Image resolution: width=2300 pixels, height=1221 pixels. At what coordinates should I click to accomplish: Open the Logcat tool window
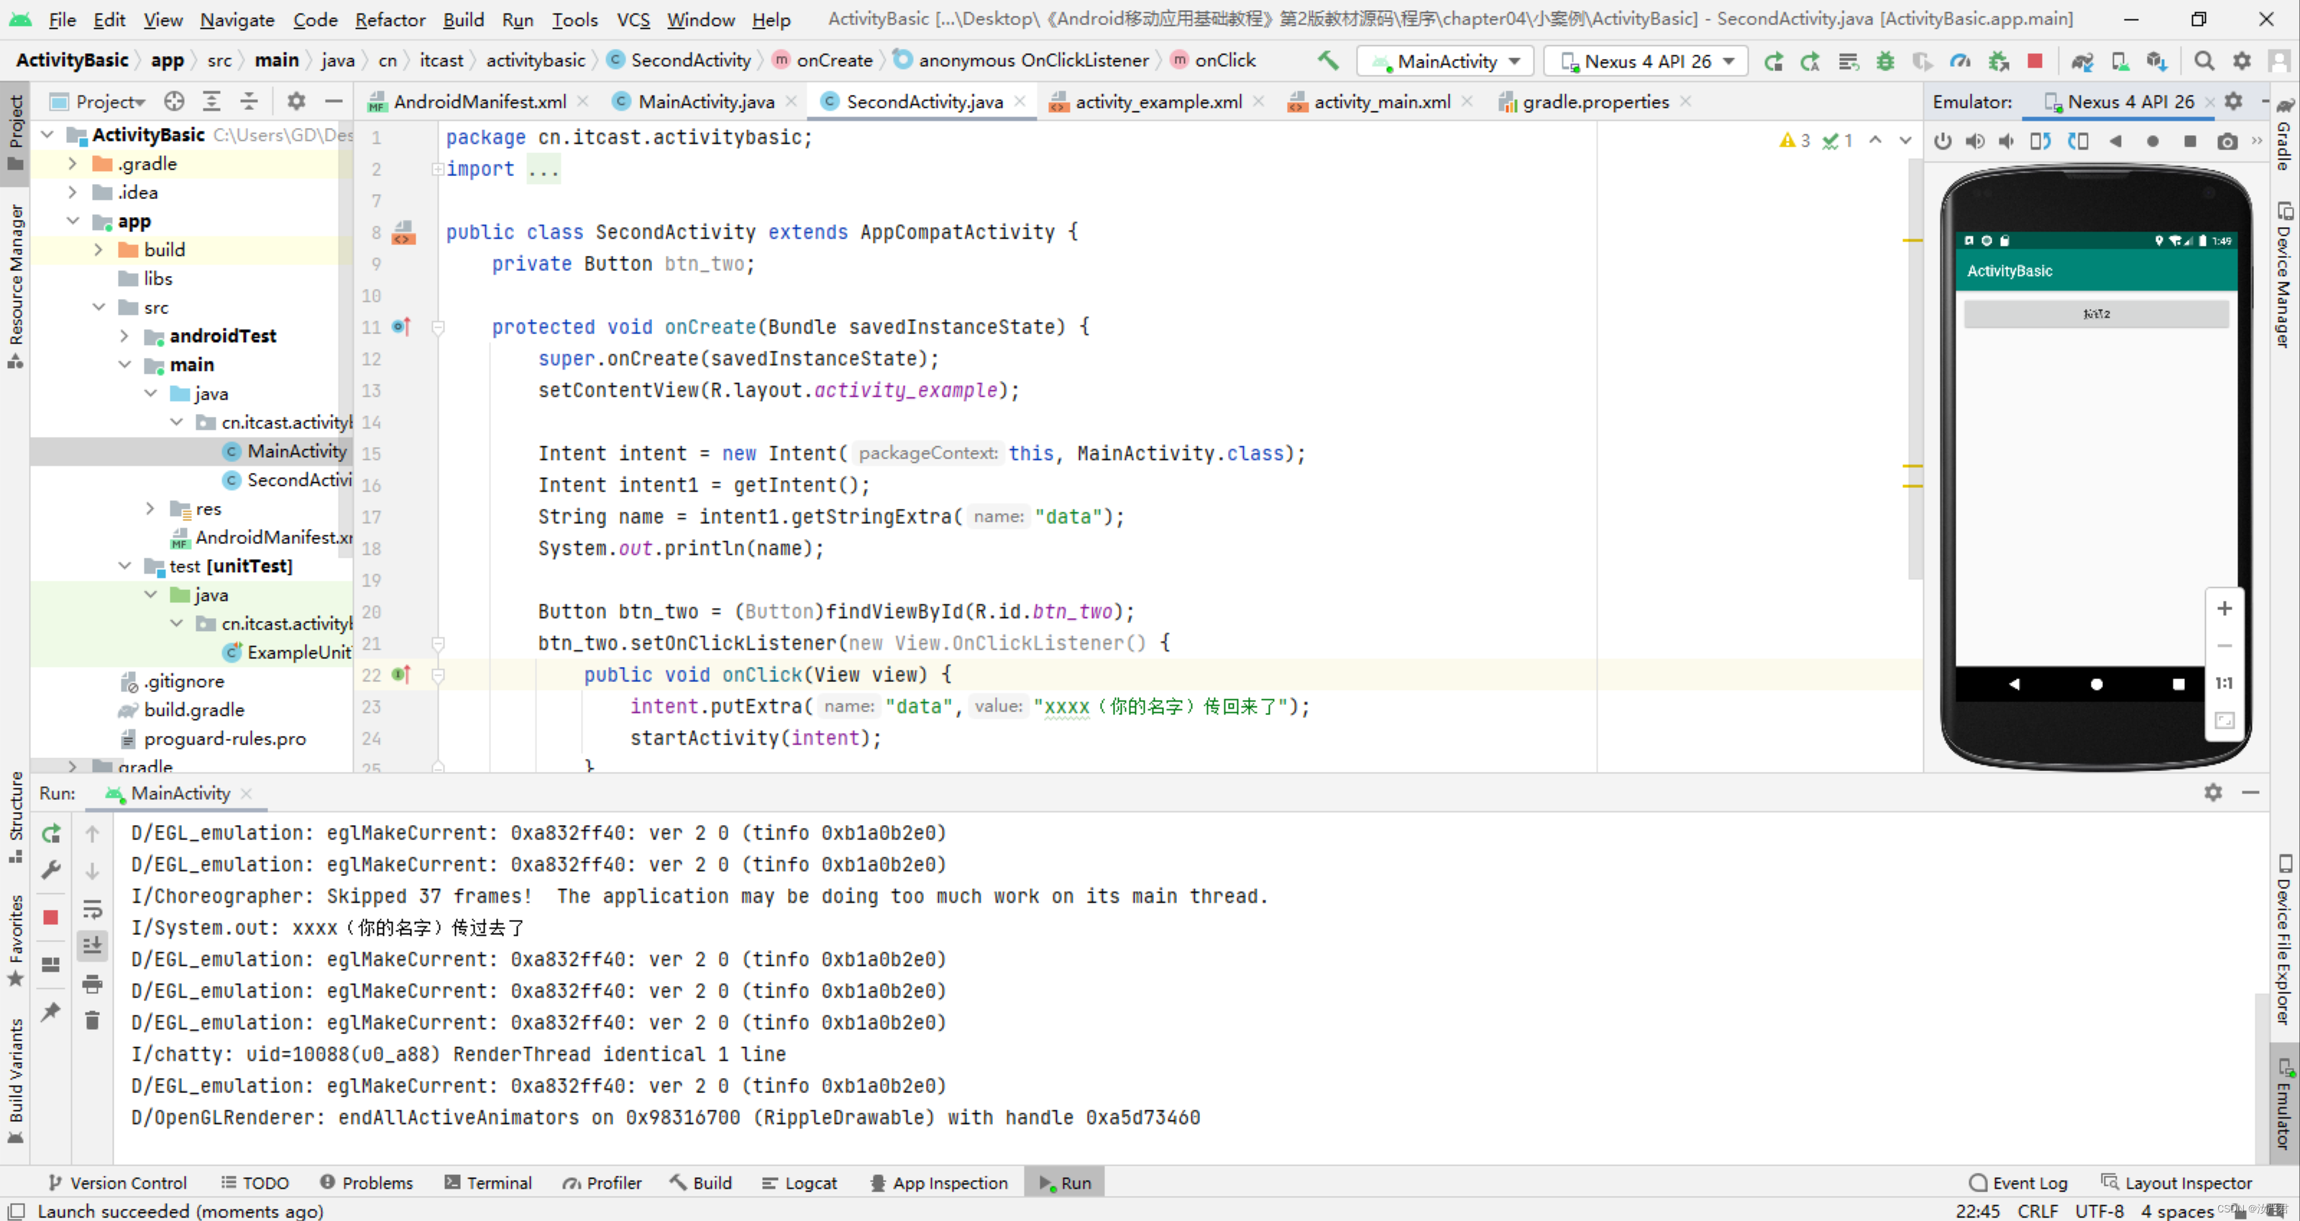(x=800, y=1183)
